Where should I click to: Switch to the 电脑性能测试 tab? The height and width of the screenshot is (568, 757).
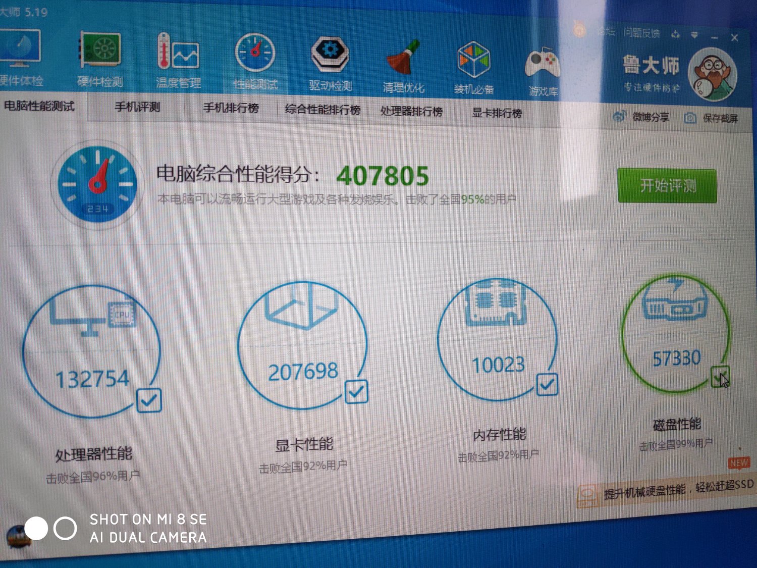tap(39, 106)
